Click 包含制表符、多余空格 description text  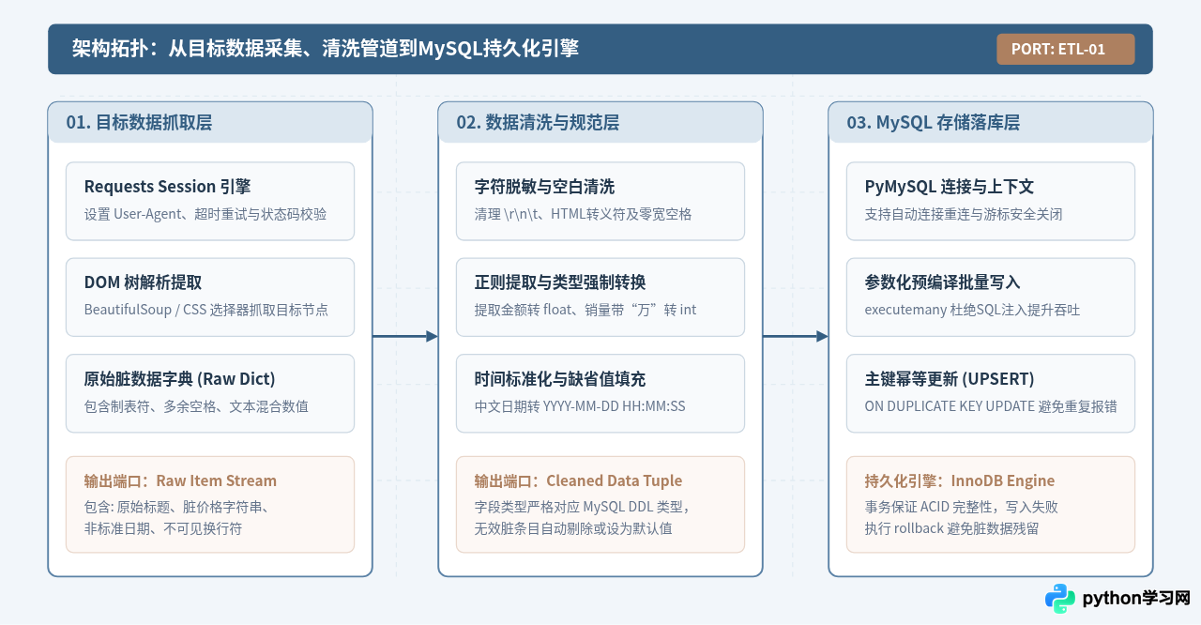196,406
